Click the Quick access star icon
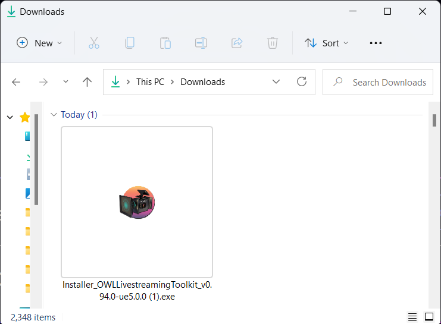The height and width of the screenshot is (324, 441). [25, 117]
